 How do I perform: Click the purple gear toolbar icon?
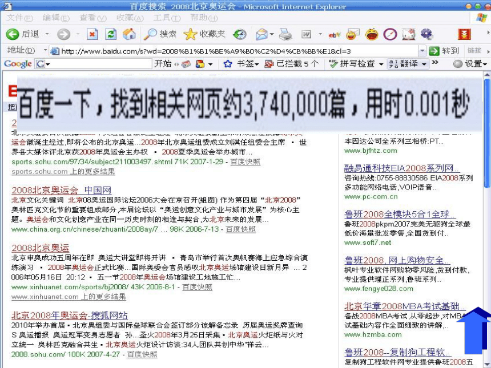pos(426,34)
